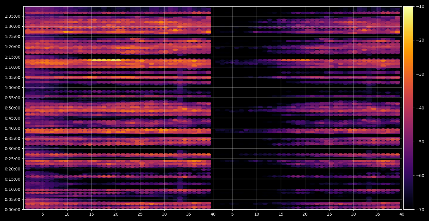The width and height of the screenshot is (429, 221).
Task: Select the 0:40:00 time axis label
Action: pos(13,128)
